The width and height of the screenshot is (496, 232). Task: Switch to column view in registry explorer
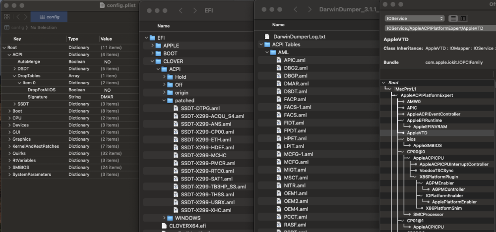[x=463, y=18]
